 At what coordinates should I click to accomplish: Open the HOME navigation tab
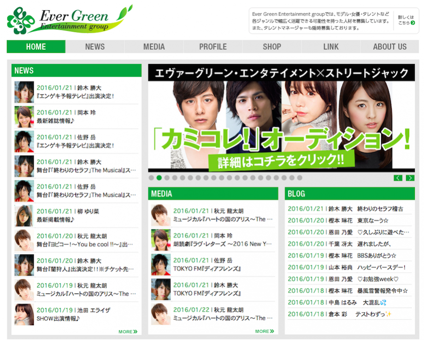(x=36, y=47)
